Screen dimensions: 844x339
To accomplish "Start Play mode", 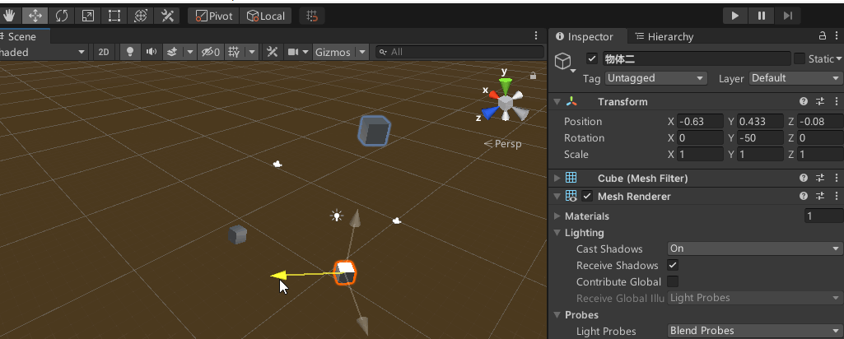I will [734, 16].
